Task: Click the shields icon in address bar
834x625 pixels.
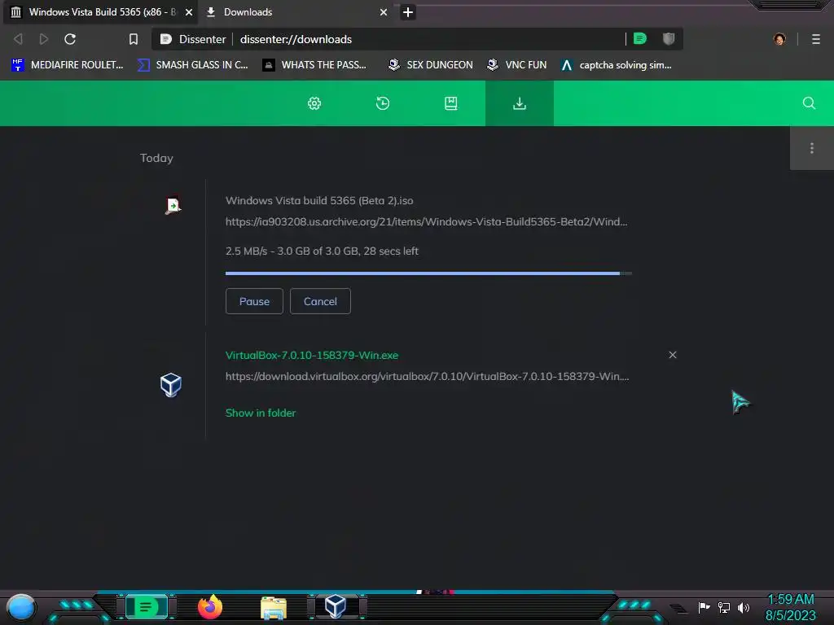Action: pyautogui.click(x=669, y=38)
